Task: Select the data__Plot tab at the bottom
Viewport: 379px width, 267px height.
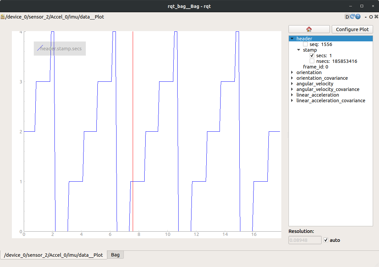Action: (x=53, y=255)
